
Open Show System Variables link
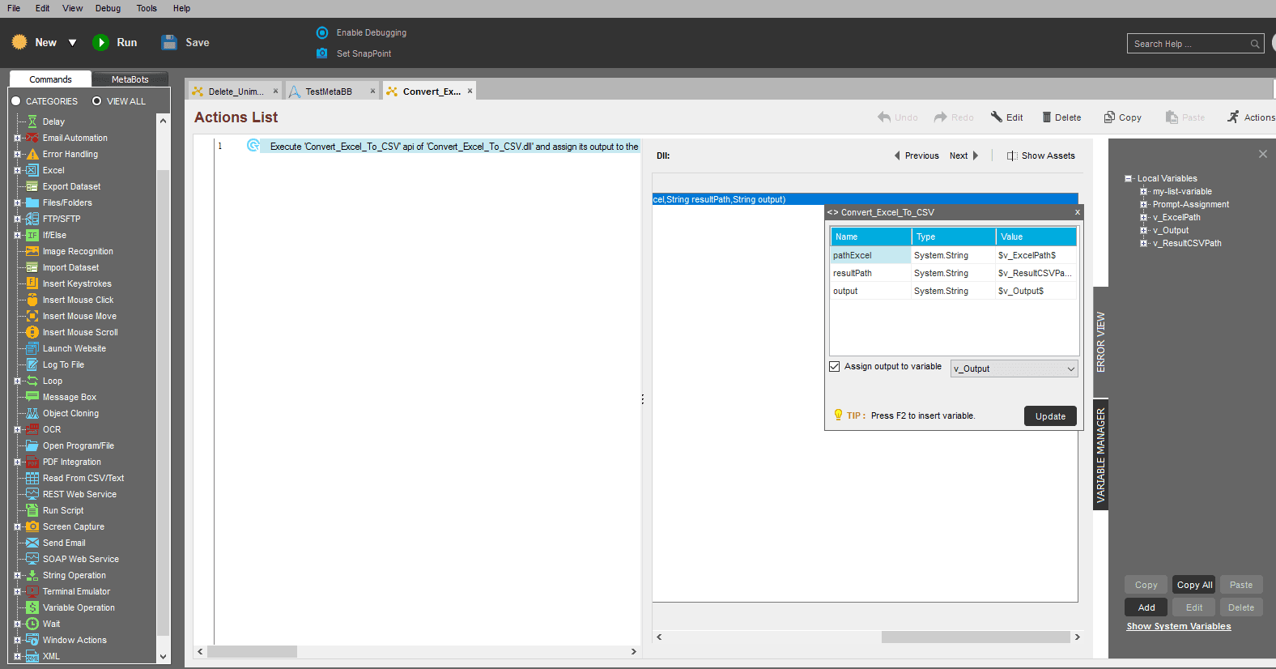pyautogui.click(x=1179, y=626)
